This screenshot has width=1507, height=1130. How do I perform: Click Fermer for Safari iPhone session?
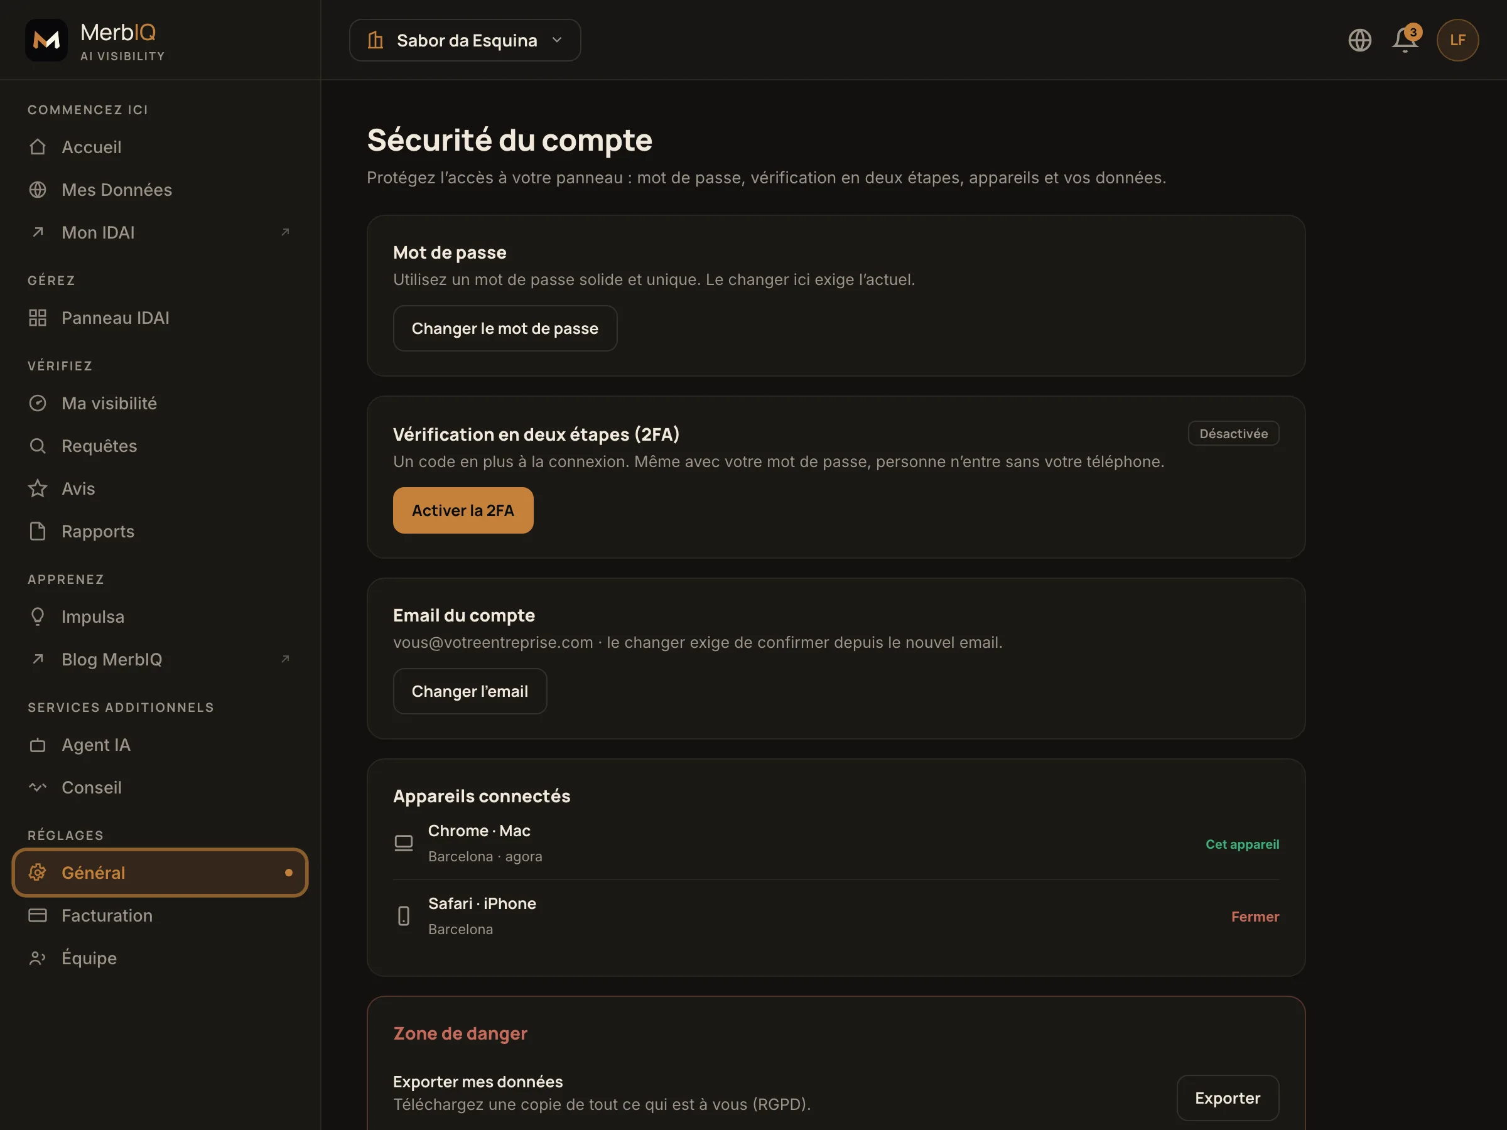click(1254, 917)
